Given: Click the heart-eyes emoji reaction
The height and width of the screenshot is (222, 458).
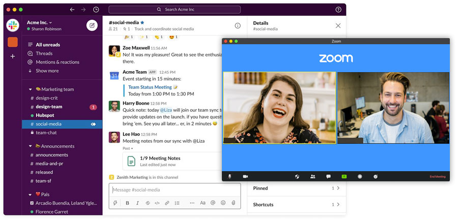Looking at the screenshot, I should point(174,37).
